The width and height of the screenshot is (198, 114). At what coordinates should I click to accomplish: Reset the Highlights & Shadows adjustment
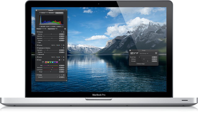(62, 48)
